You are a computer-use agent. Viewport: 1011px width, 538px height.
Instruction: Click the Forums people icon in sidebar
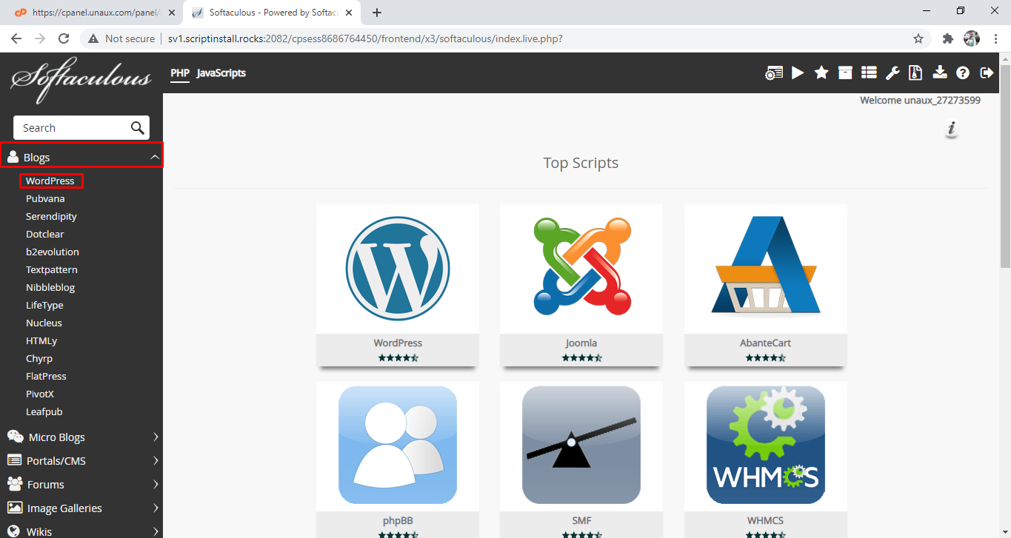point(15,484)
